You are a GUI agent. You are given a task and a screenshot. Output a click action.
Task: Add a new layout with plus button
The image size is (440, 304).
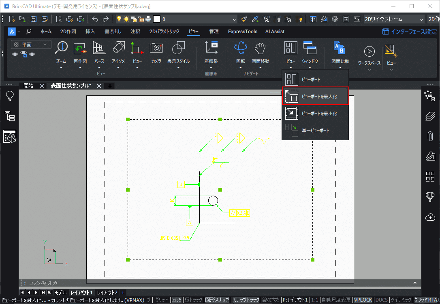point(123,293)
